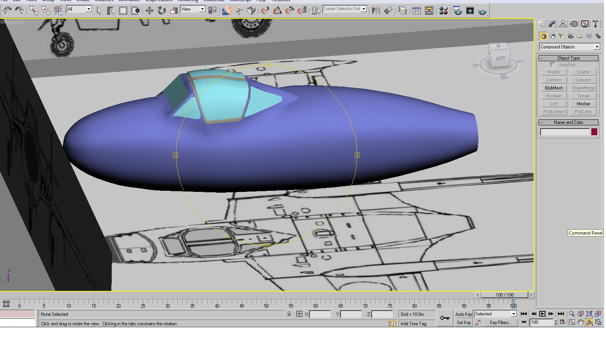Switch to the Hierarchy command panel tab
Viewport: 606px width, 340px height.
(x=563, y=24)
